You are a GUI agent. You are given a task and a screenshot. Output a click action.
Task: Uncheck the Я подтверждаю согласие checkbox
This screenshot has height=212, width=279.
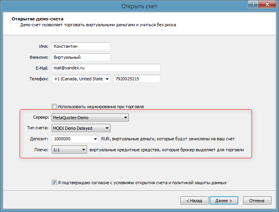click(54, 182)
